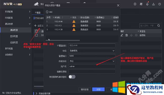Open the system info icon in top bar
The image size is (164, 95).
(135, 4)
